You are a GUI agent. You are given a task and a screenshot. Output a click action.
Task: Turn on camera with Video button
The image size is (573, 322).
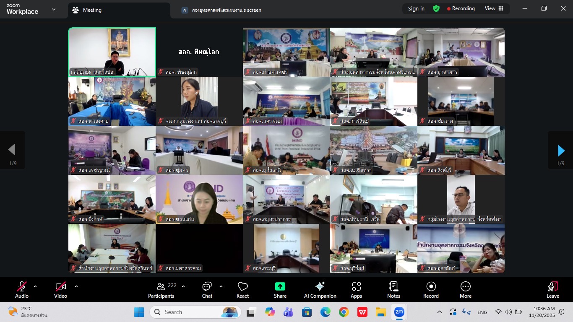tap(60, 290)
